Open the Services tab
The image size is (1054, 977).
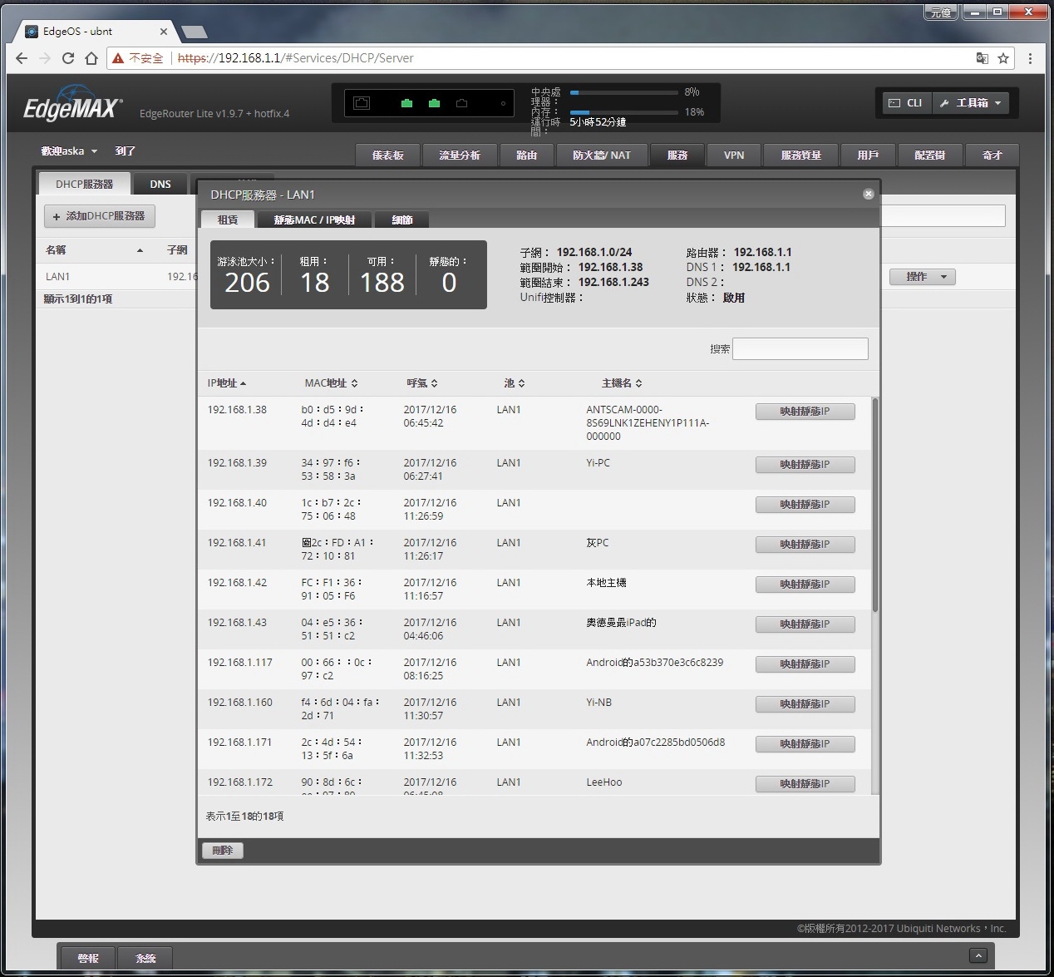pyautogui.click(x=677, y=155)
